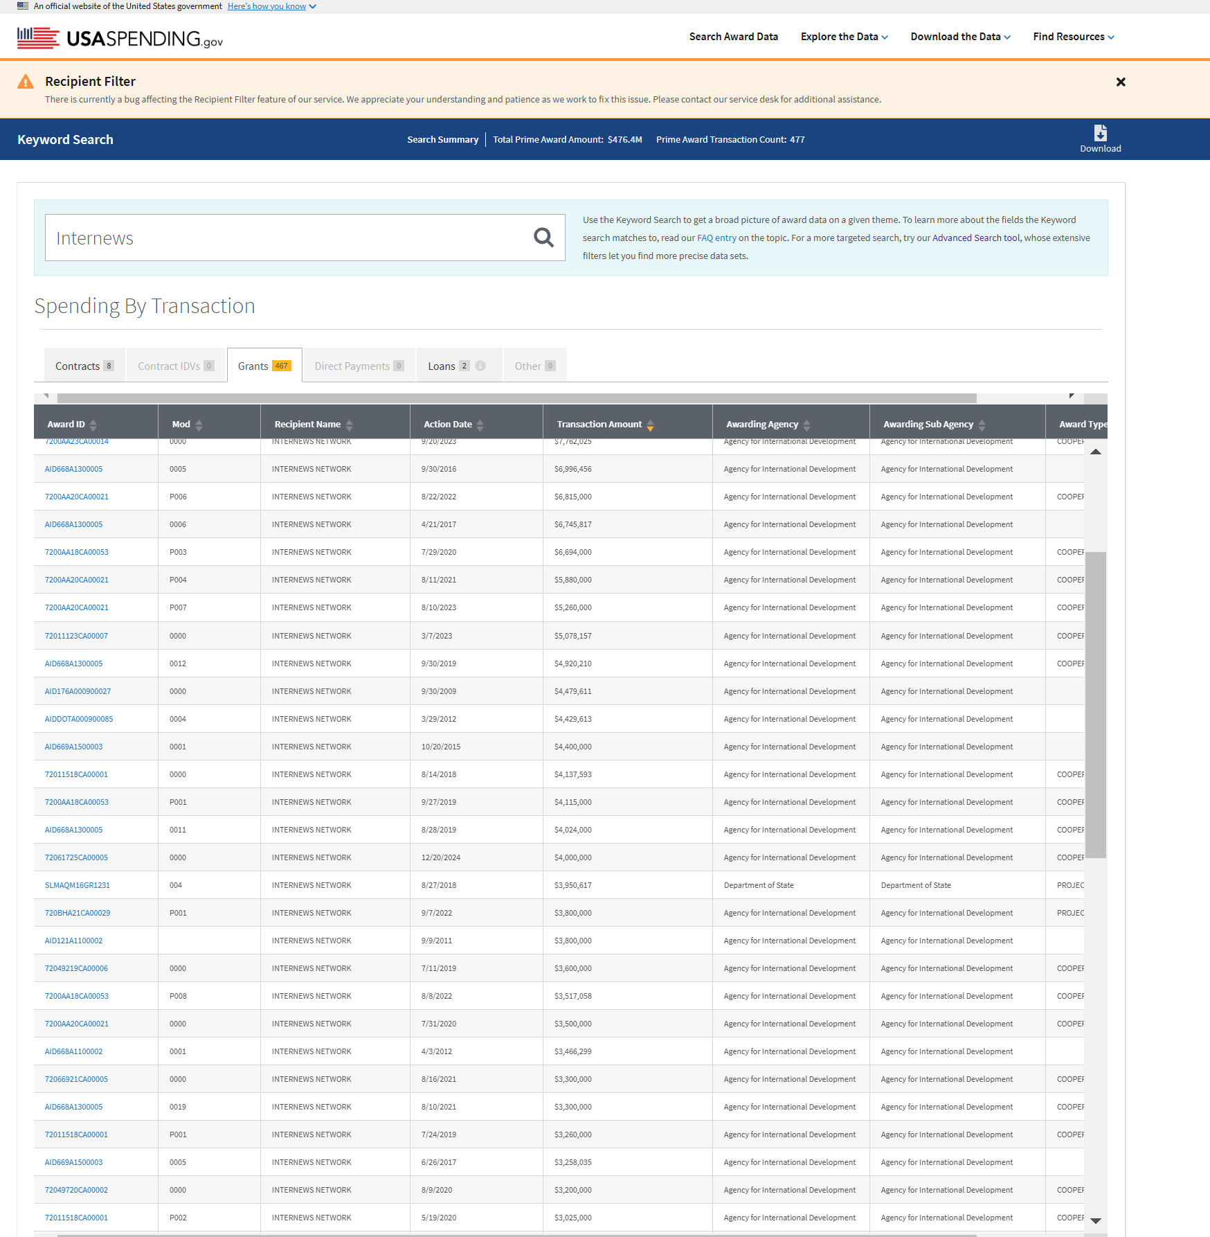This screenshot has height=1237, width=1210.
Task: Click the $6,996,456 transaction amount
Action: [573, 469]
